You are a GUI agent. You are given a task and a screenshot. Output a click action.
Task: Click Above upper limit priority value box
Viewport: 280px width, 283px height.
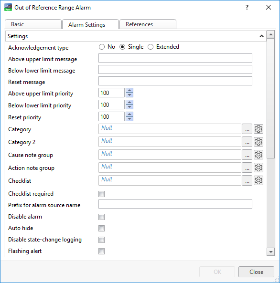click(x=111, y=93)
